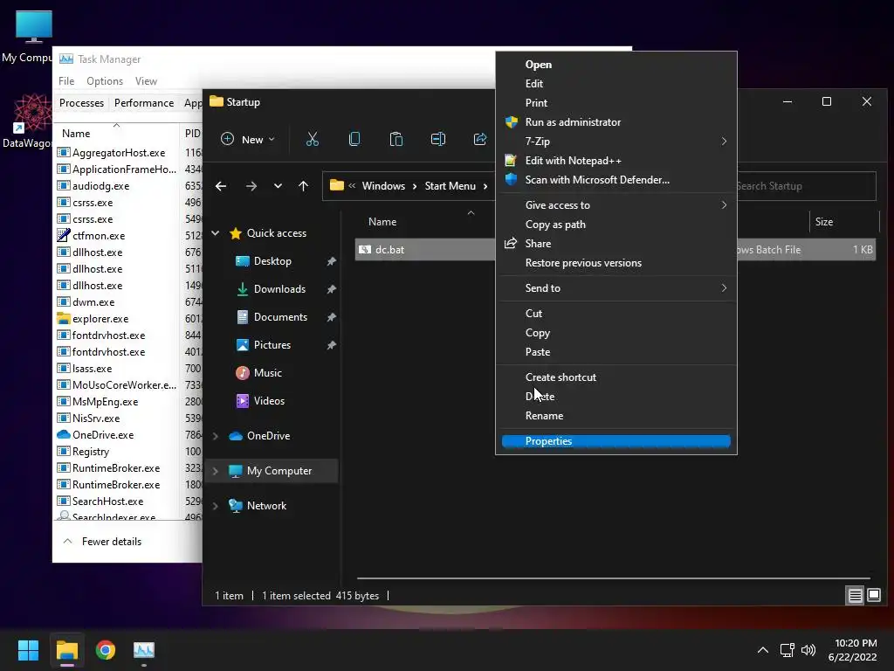Open Music in Quick access

pos(267,373)
